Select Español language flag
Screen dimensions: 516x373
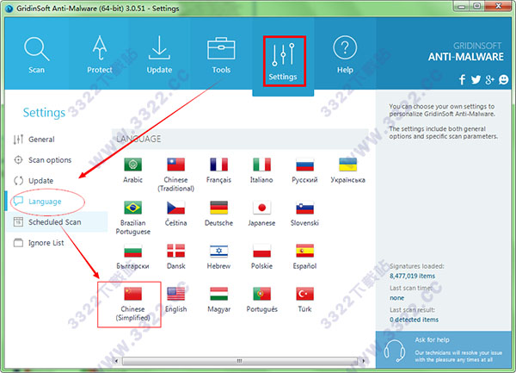(x=304, y=251)
